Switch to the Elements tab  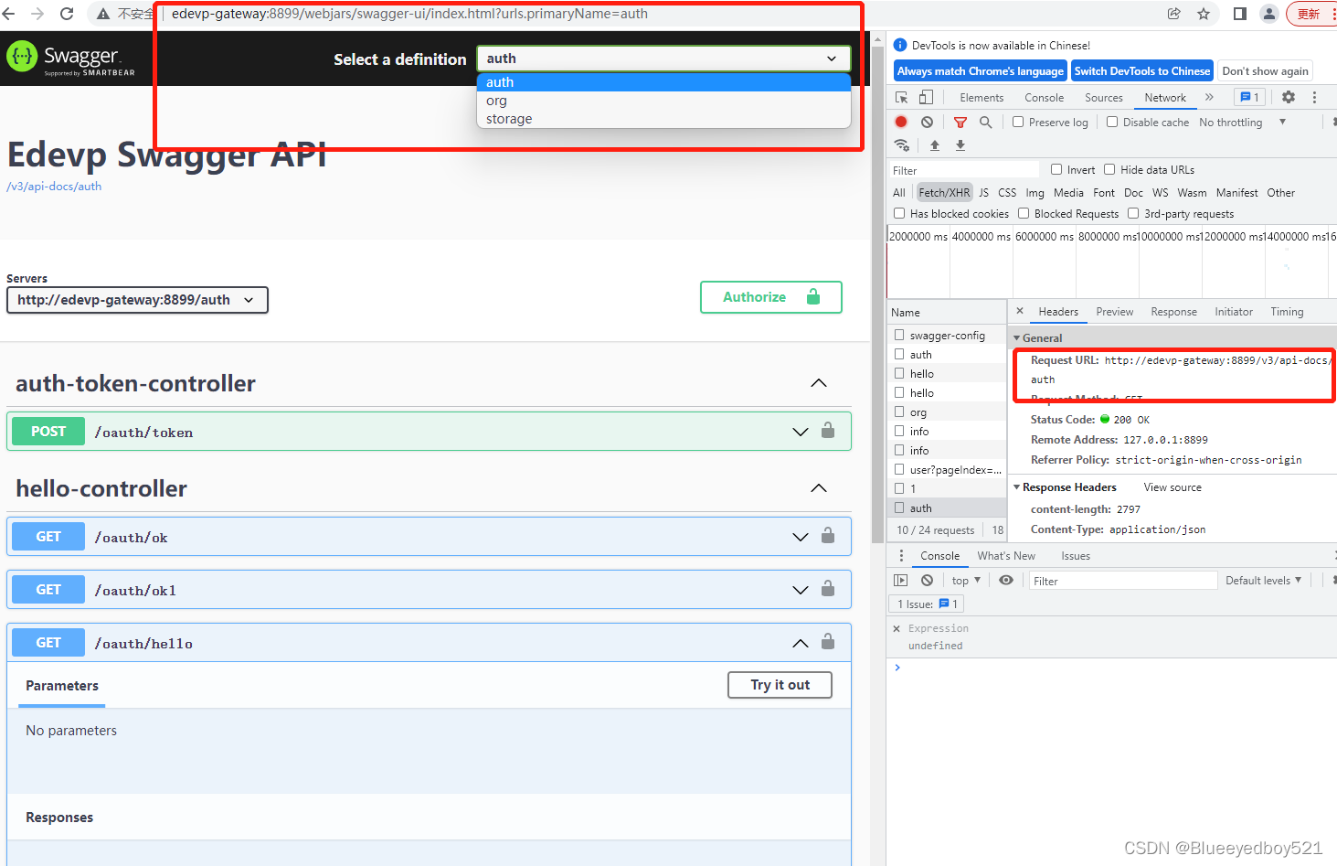pos(982,97)
